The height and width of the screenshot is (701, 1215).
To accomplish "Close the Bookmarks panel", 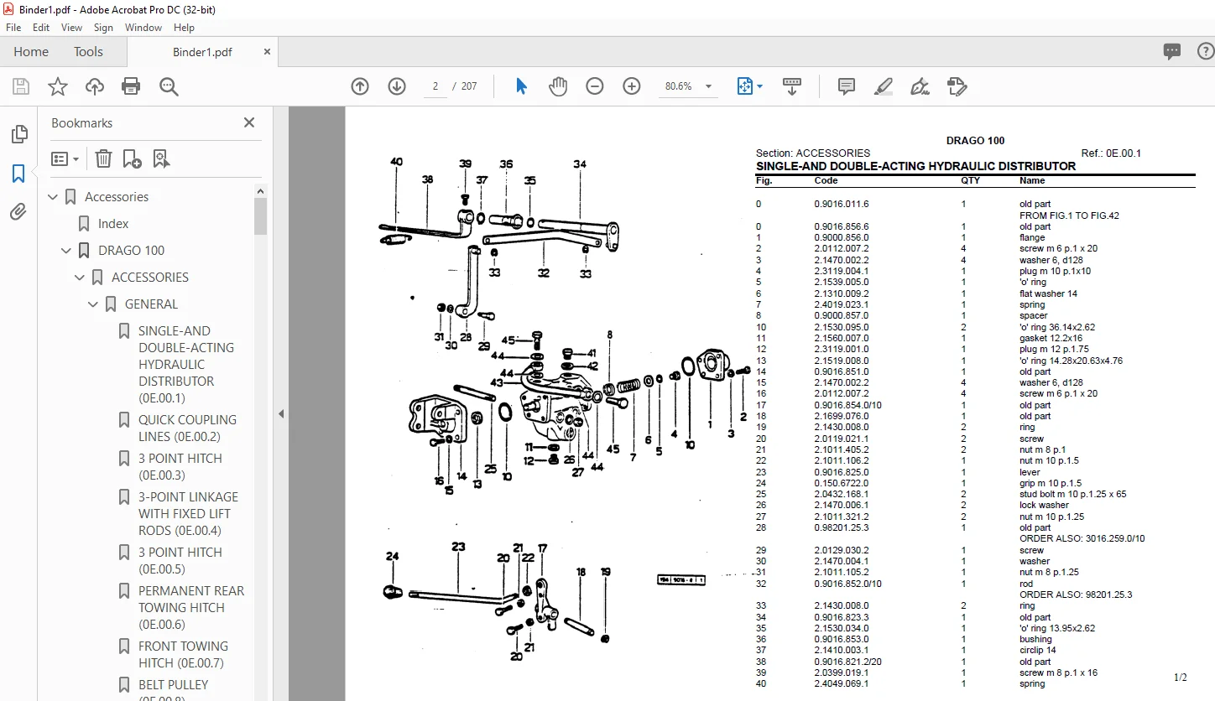I will pos(249,122).
